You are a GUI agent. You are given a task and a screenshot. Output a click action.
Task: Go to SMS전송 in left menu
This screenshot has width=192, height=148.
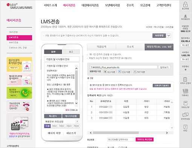point(14,32)
